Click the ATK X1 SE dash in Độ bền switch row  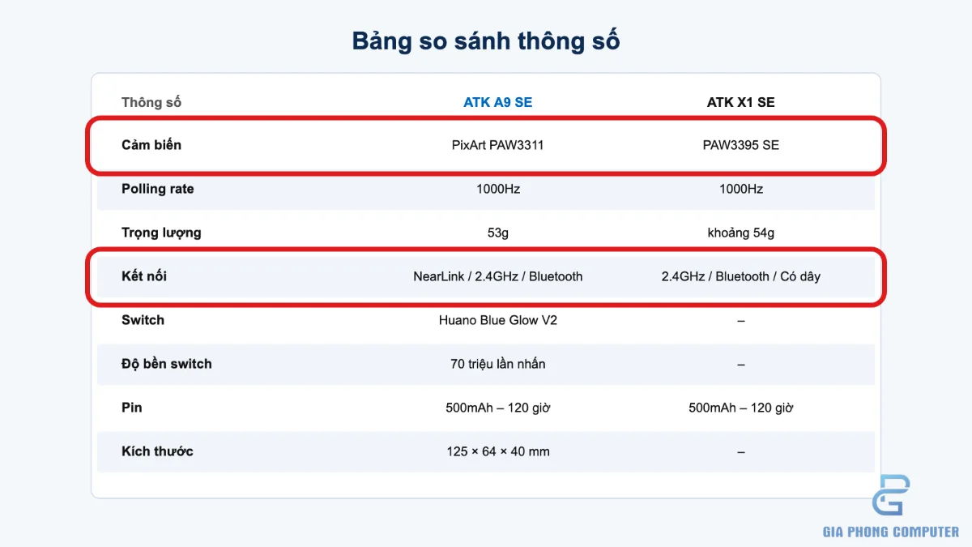coord(741,365)
